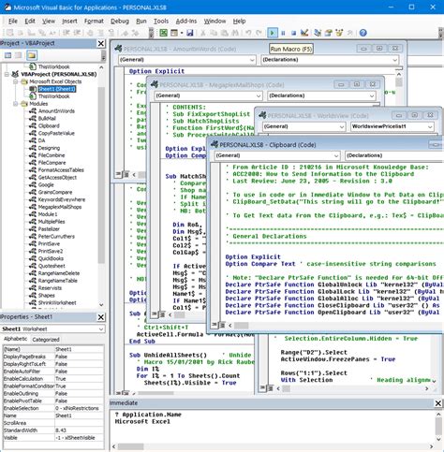Click the Reset stop icon
Image resolution: width=444 pixels, height=452 pixels.
293,33
